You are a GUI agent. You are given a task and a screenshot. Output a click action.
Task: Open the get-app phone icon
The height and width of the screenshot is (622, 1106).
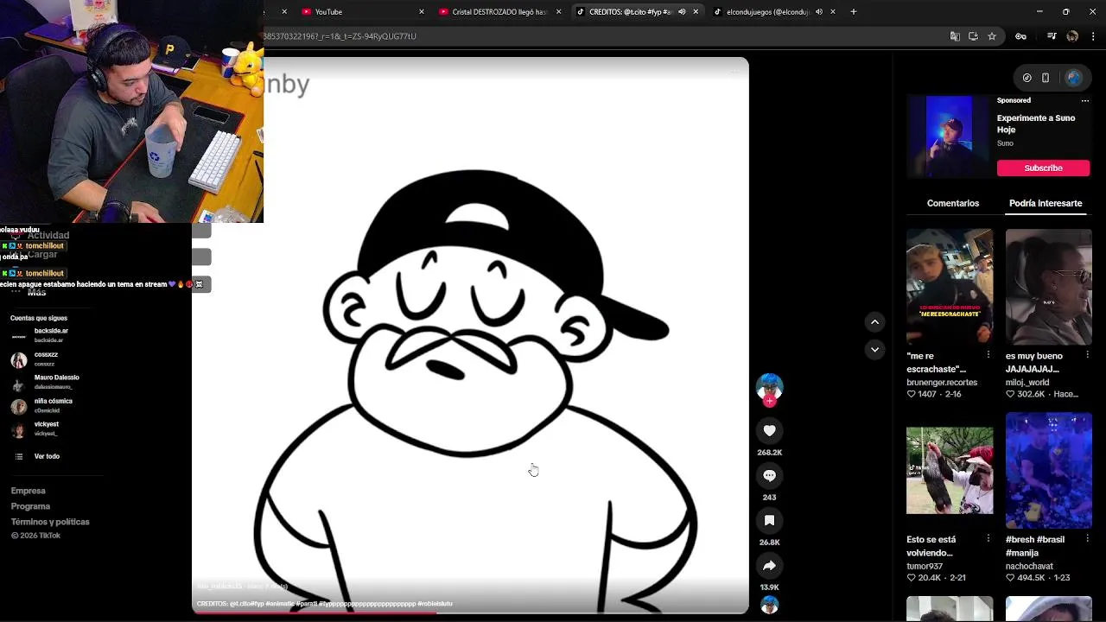click(x=1046, y=78)
